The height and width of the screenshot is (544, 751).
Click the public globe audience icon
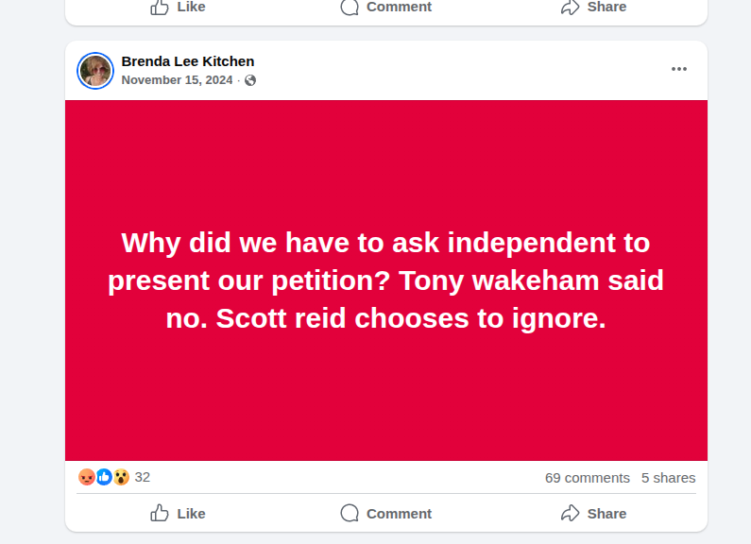coord(250,80)
